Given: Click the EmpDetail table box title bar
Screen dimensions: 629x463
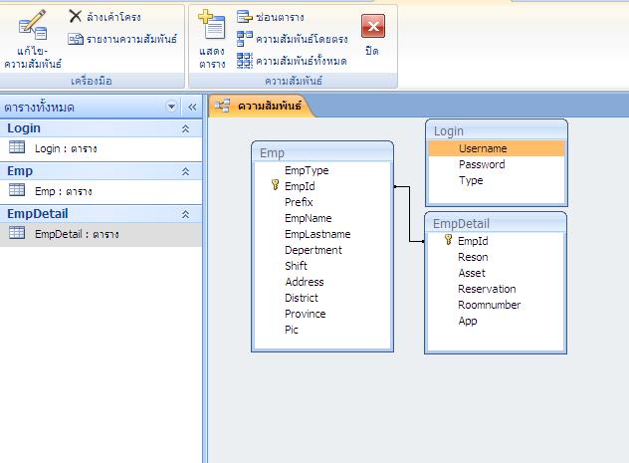Looking at the screenshot, I should point(496,223).
